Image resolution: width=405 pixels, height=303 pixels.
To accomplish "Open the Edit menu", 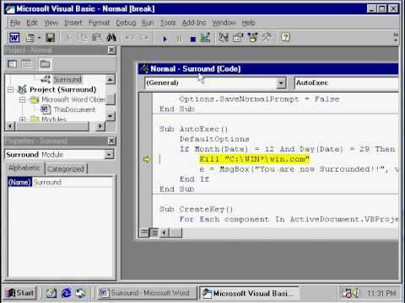I will [x=32, y=23].
